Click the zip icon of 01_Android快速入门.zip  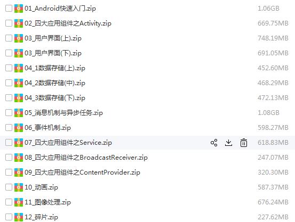point(19,9)
